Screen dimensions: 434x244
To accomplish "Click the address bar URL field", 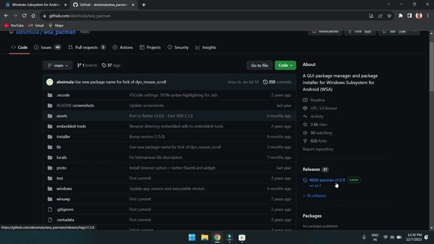I will [x=205, y=16].
